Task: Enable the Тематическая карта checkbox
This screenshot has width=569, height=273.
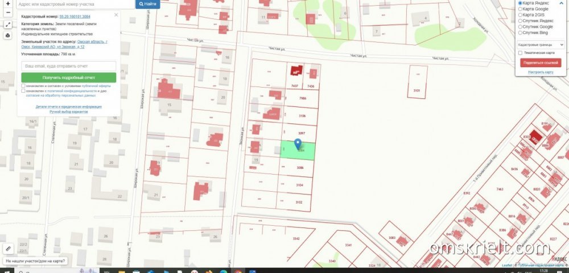Action: click(x=520, y=53)
